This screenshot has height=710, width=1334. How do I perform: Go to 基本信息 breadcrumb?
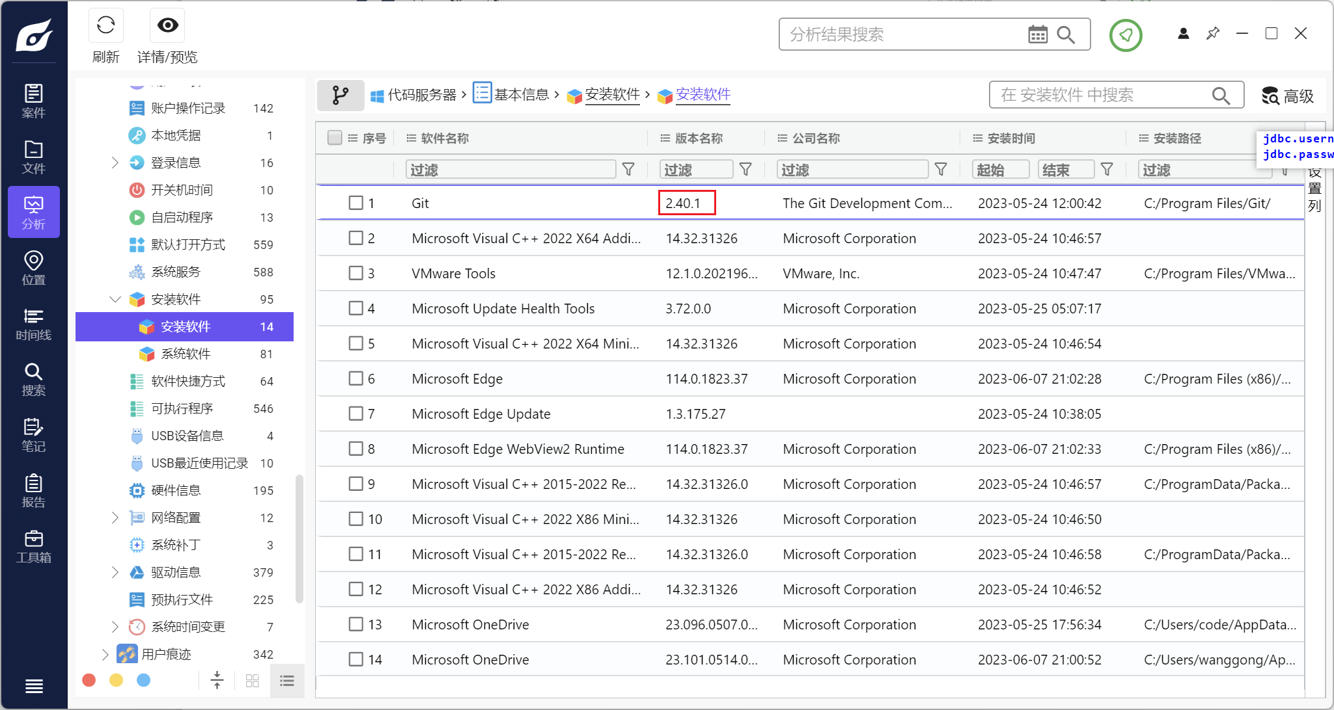(510, 95)
